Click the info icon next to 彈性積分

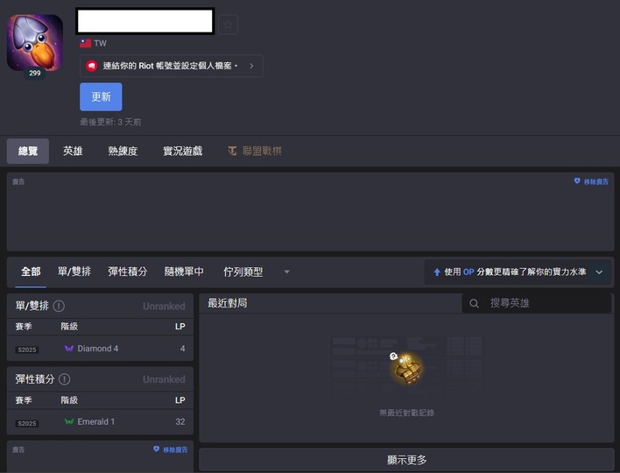pyautogui.click(x=64, y=379)
